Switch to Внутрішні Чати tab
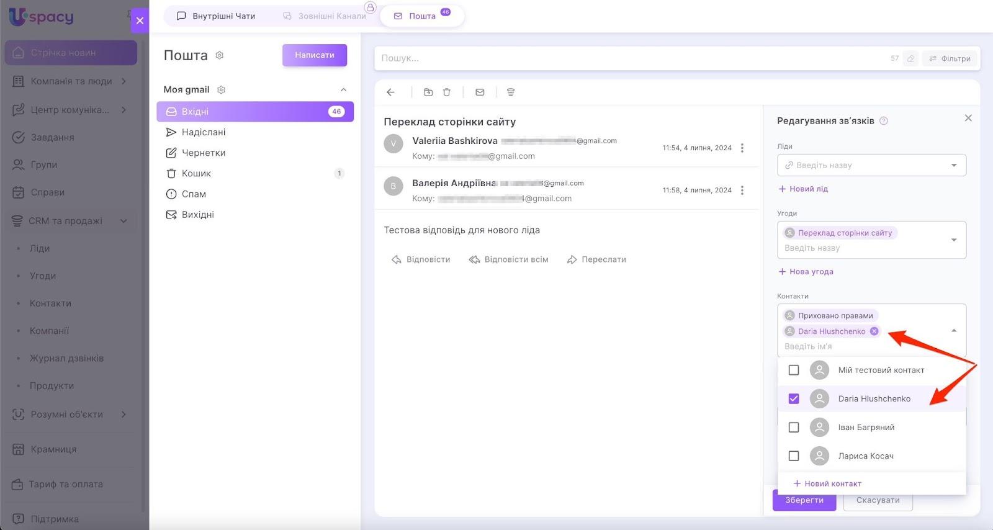 click(x=216, y=16)
